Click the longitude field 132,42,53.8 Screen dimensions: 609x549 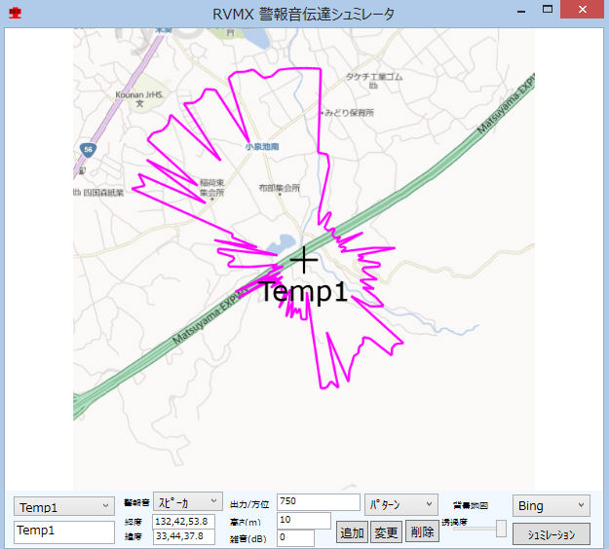coord(183,522)
